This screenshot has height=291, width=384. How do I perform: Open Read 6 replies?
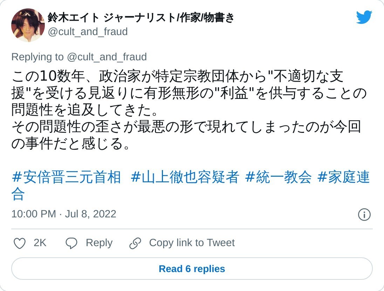(192, 269)
